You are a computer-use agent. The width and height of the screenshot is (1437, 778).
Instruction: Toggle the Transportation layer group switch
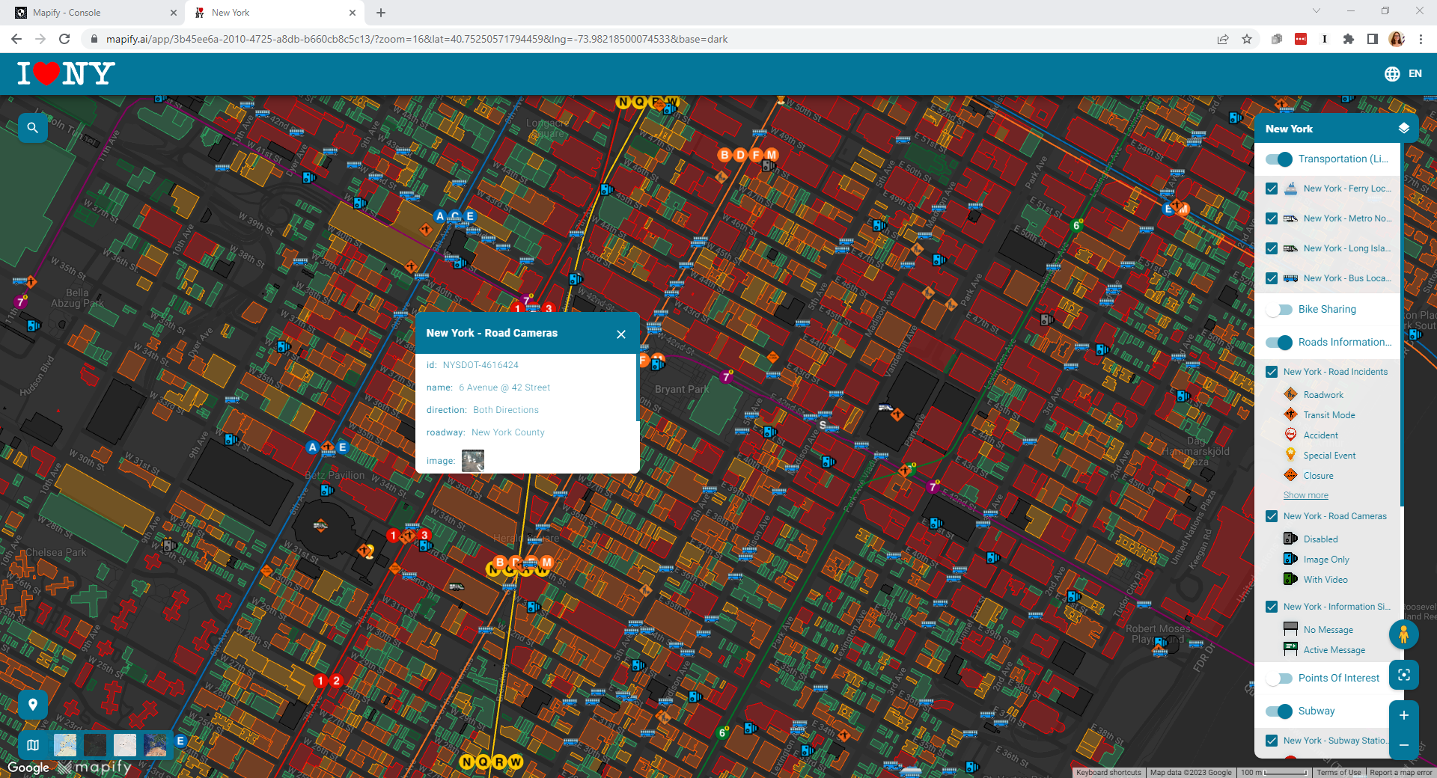(x=1279, y=159)
